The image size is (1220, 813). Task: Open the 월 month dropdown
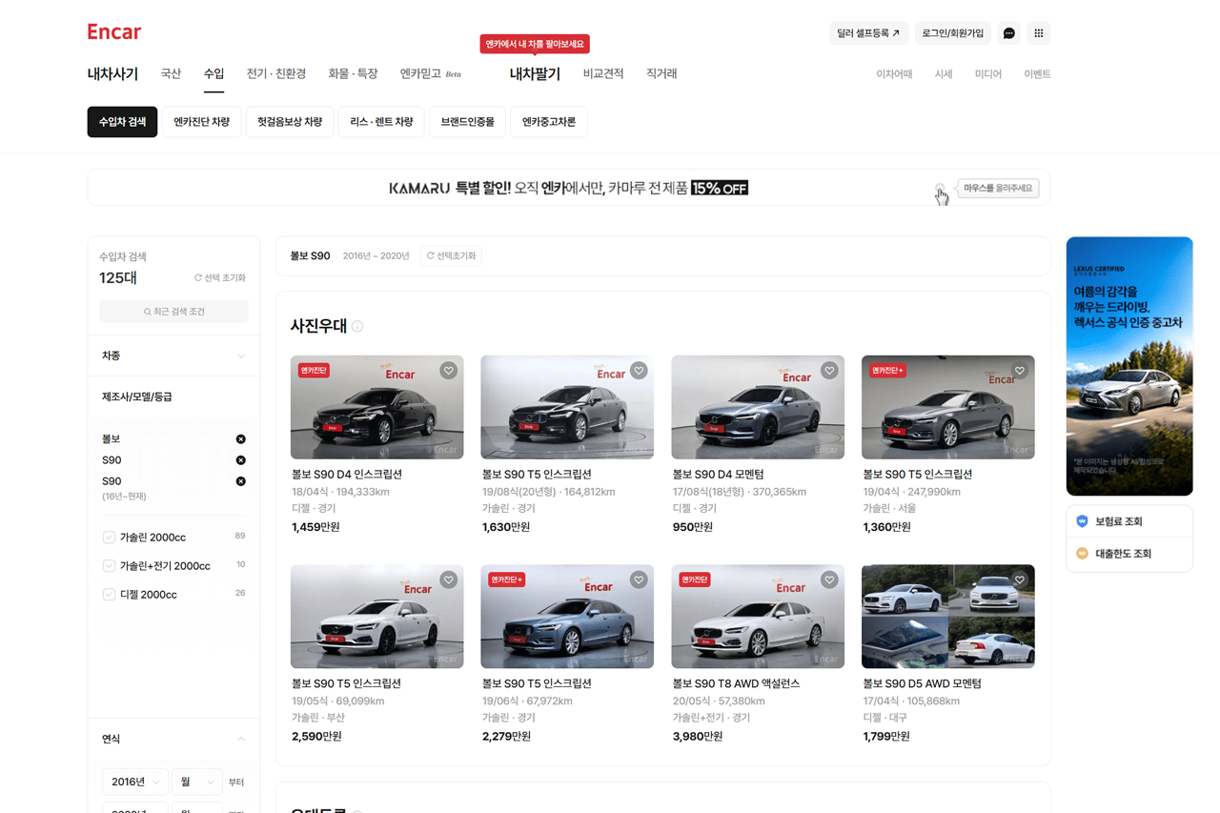click(196, 782)
